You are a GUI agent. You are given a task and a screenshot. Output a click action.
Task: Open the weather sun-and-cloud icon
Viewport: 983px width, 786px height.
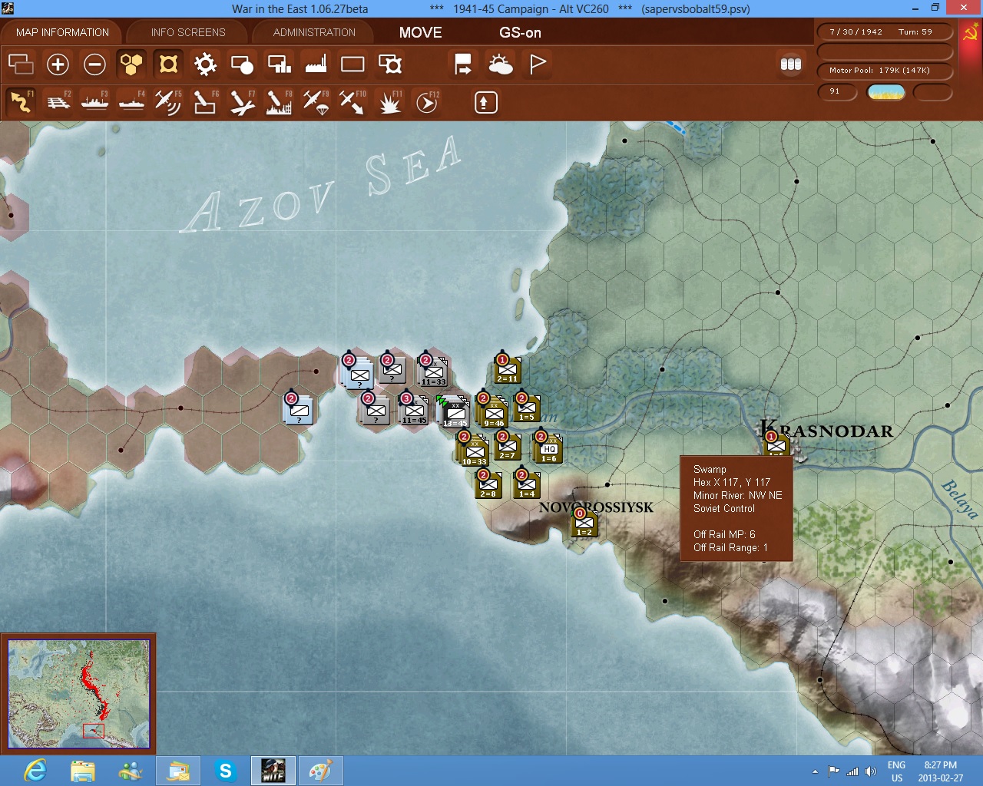tap(500, 64)
